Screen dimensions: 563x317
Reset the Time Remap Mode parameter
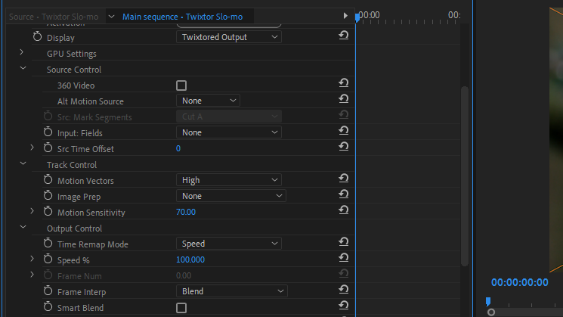(x=344, y=241)
